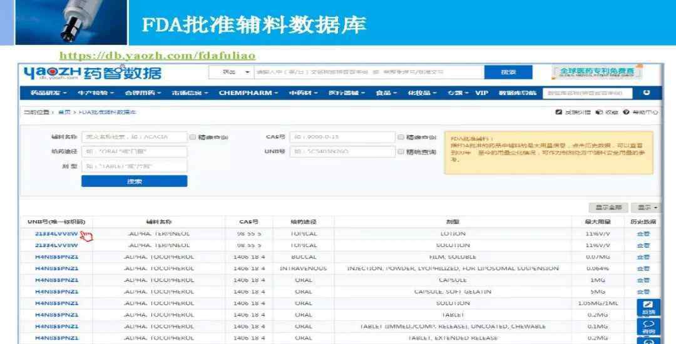676x344 pixels.
Task: Open the 帮助中心 help icon
Action: 626,112
